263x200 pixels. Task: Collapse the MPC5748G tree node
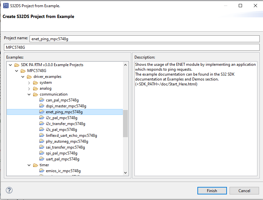(17, 71)
